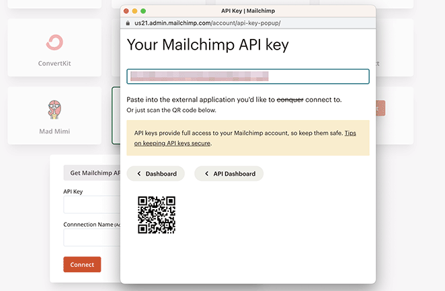Maximize the API Key popup window

(x=143, y=11)
